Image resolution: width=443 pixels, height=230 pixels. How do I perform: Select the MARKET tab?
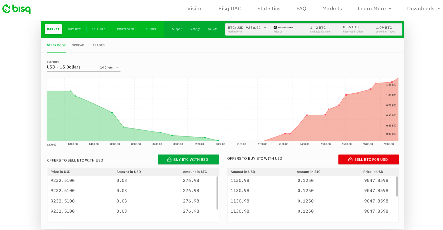tap(53, 29)
